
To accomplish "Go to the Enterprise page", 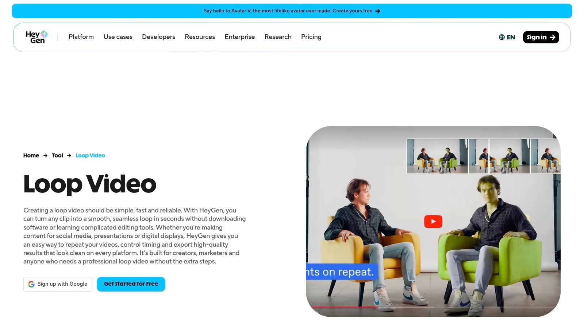I will point(240,37).
